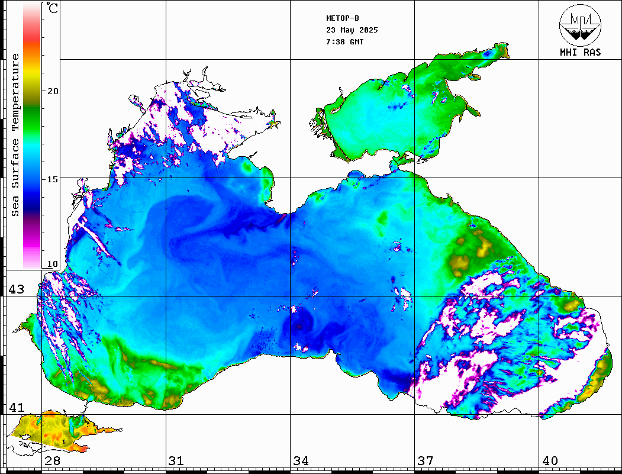The height and width of the screenshot is (474, 622).
Task: Click the '10' value on the color scale
Action: tap(53, 264)
